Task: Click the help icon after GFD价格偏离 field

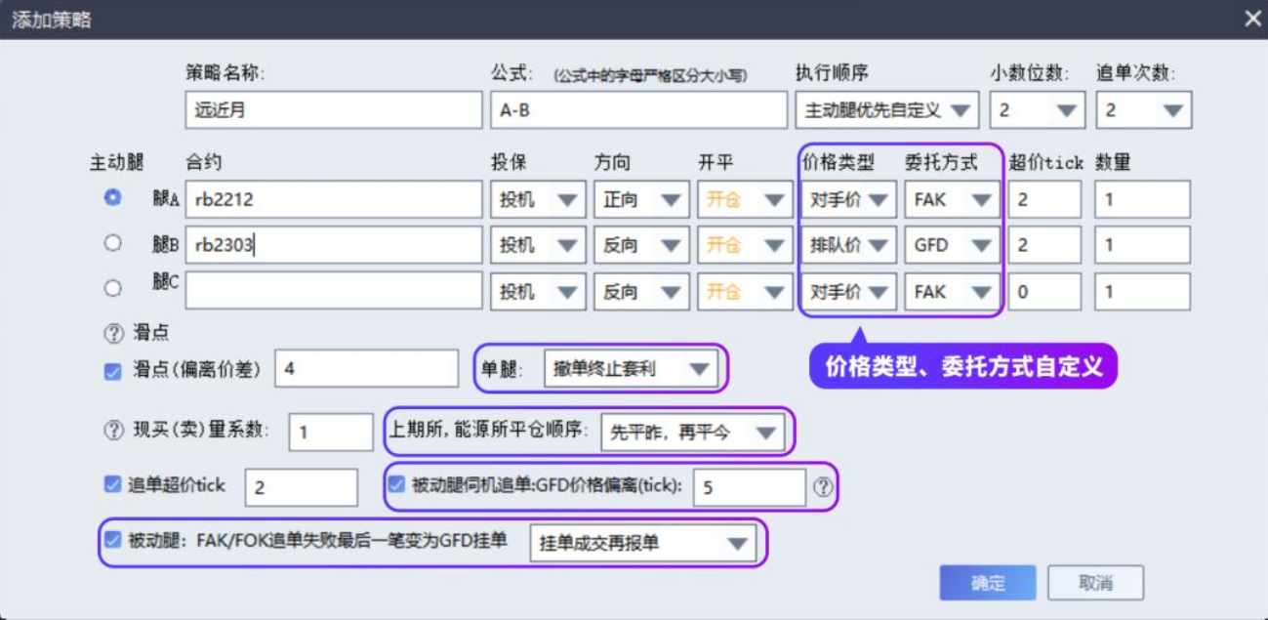Action: click(x=824, y=485)
